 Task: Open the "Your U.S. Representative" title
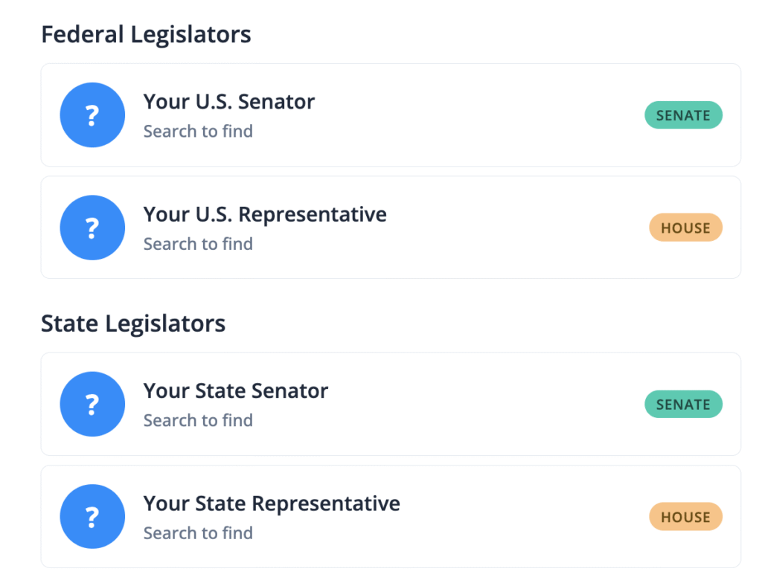tap(265, 215)
